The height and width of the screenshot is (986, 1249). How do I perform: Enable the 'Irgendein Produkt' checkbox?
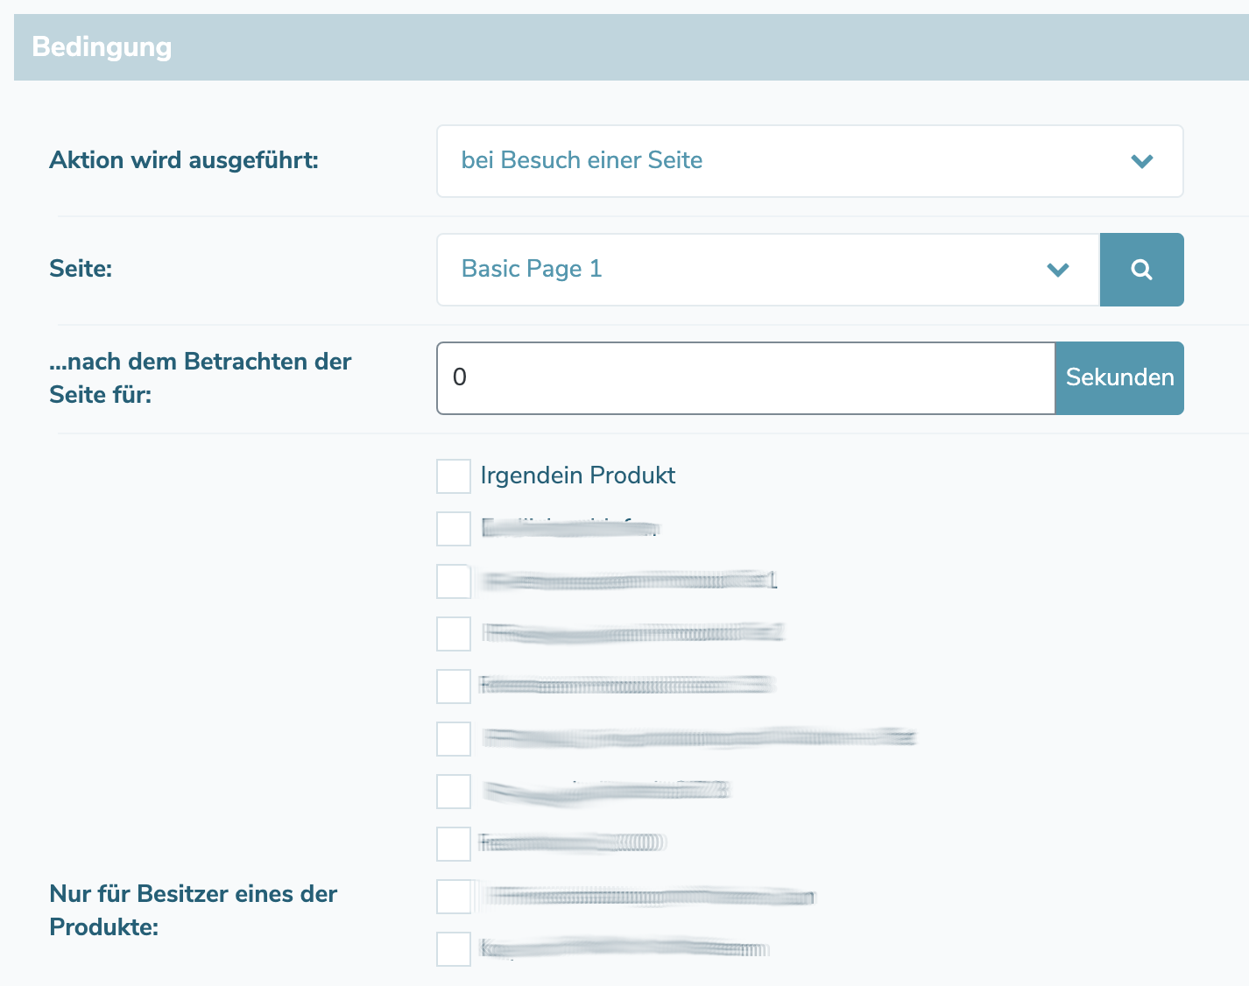pyautogui.click(x=454, y=476)
